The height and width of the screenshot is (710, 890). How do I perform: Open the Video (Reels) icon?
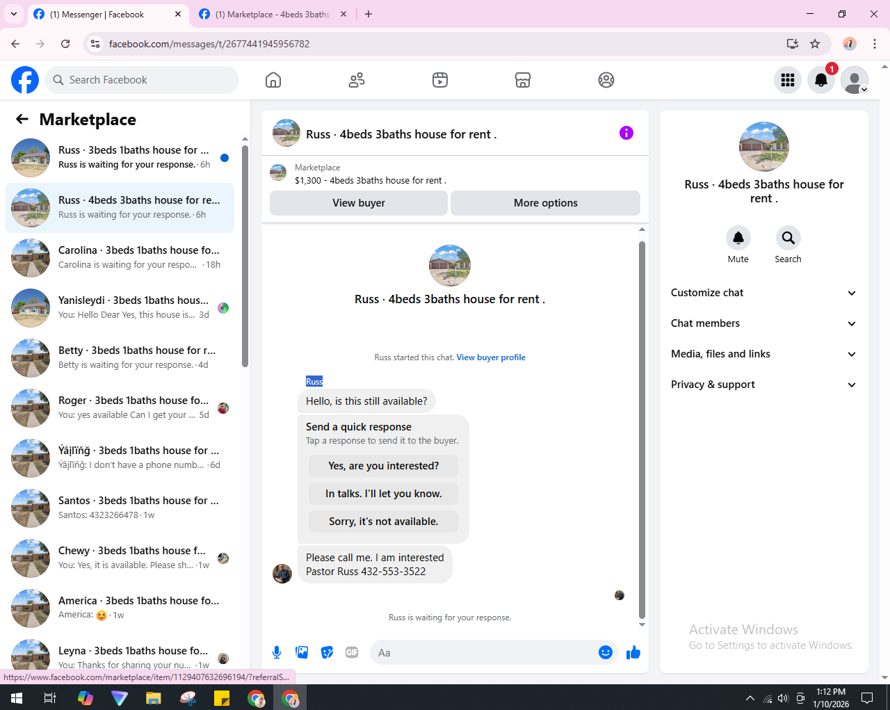pyautogui.click(x=440, y=80)
